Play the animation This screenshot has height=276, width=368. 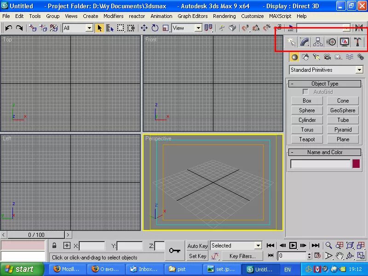point(293,246)
